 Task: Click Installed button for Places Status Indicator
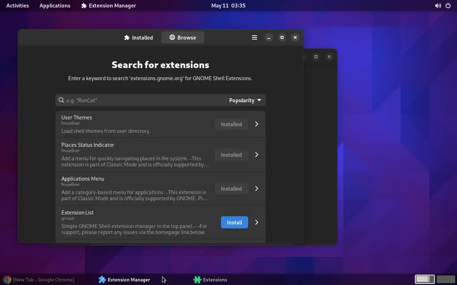pos(231,155)
